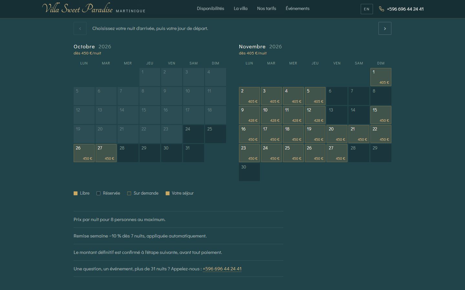Switch language with the EN button

[x=367, y=9]
